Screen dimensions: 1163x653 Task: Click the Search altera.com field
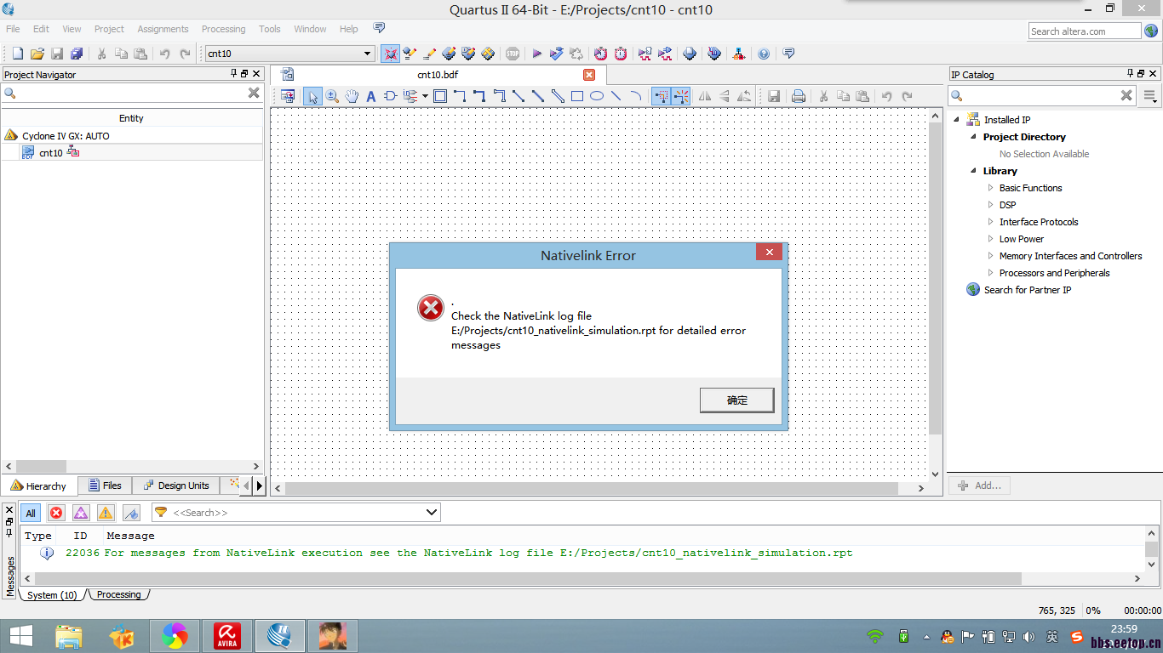pyautogui.click(x=1085, y=31)
